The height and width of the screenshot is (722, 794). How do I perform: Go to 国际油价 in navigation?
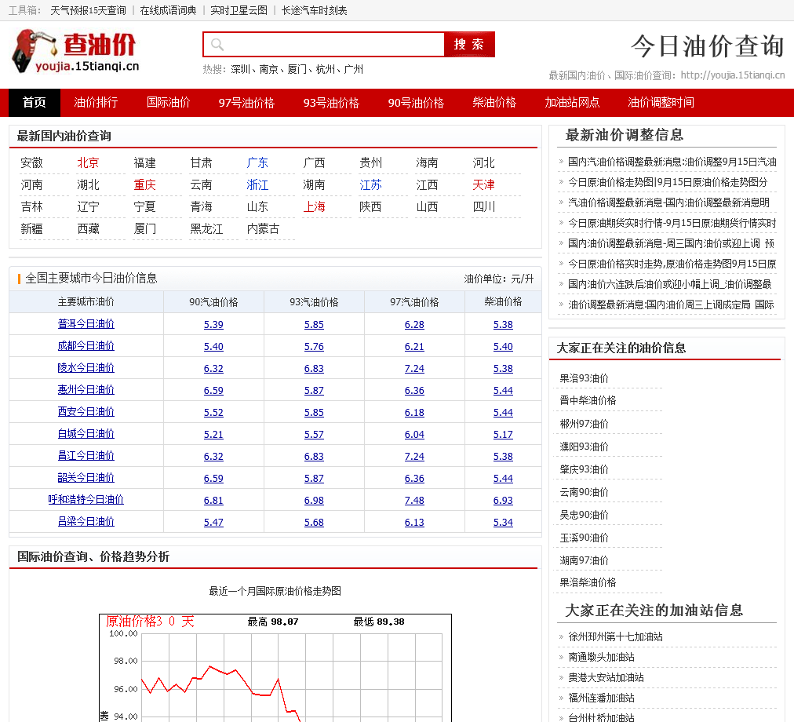[168, 102]
